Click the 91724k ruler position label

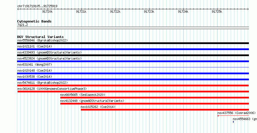[x=183, y=12]
